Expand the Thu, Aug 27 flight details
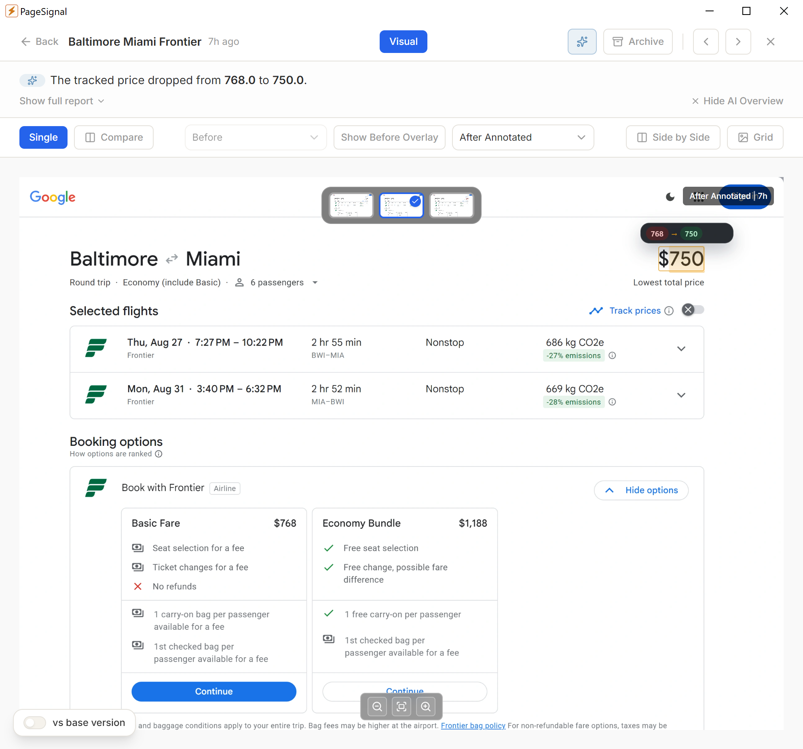Image resolution: width=803 pixels, height=749 pixels. pyautogui.click(x=681, y=349)
